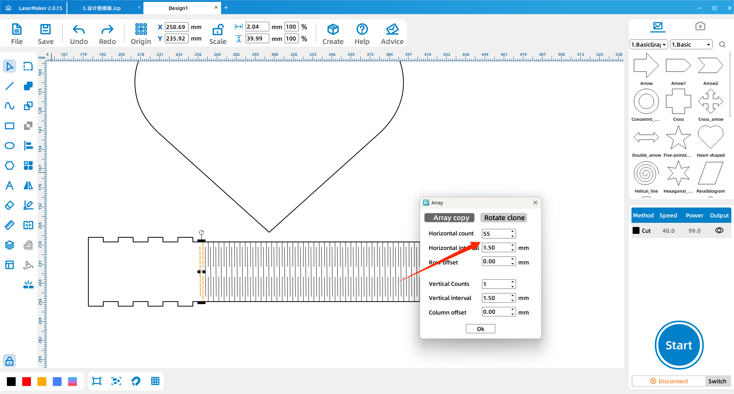Click the Start button
The width and height of the screenshot is (734, 394).
pos(679,345)
